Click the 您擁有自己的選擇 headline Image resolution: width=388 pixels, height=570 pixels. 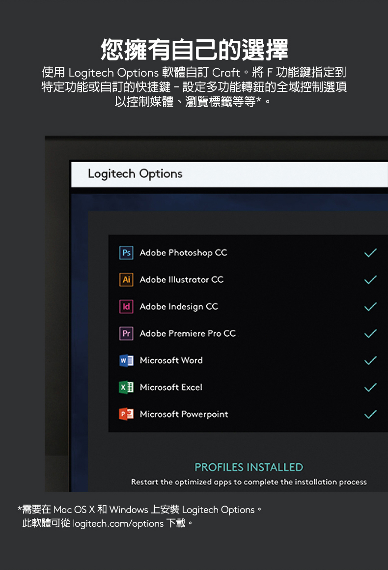point(194,50)
